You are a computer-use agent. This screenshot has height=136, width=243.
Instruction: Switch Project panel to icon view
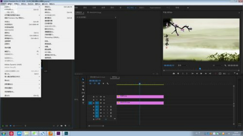[x=10, y=126]
